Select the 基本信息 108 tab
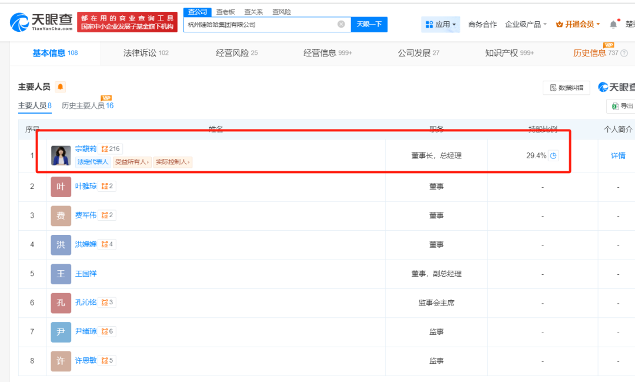The width and height of the screenshot is (635, 382). (x=55, y=53)
